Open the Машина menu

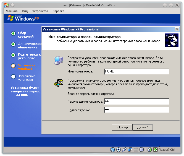coord(12,11)
